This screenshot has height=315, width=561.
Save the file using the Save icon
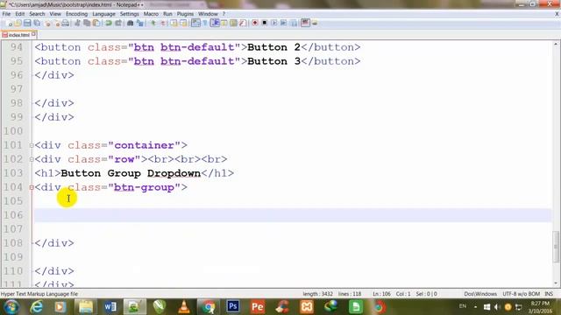point(27,24)
